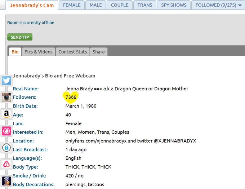Click the 'Room is currently offline' message
245x189 pixels.
point(31,23)
